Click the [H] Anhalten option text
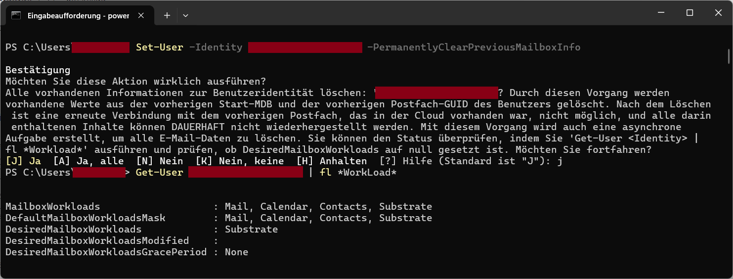The width and height of the screenshot is (733, 279). [x=332, y=161]
